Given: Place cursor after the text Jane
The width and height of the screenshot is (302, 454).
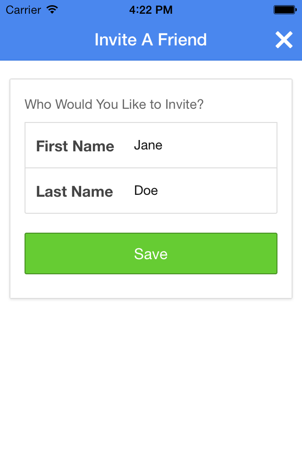Looking at the screenshot, I should click(x=163, y=145).
